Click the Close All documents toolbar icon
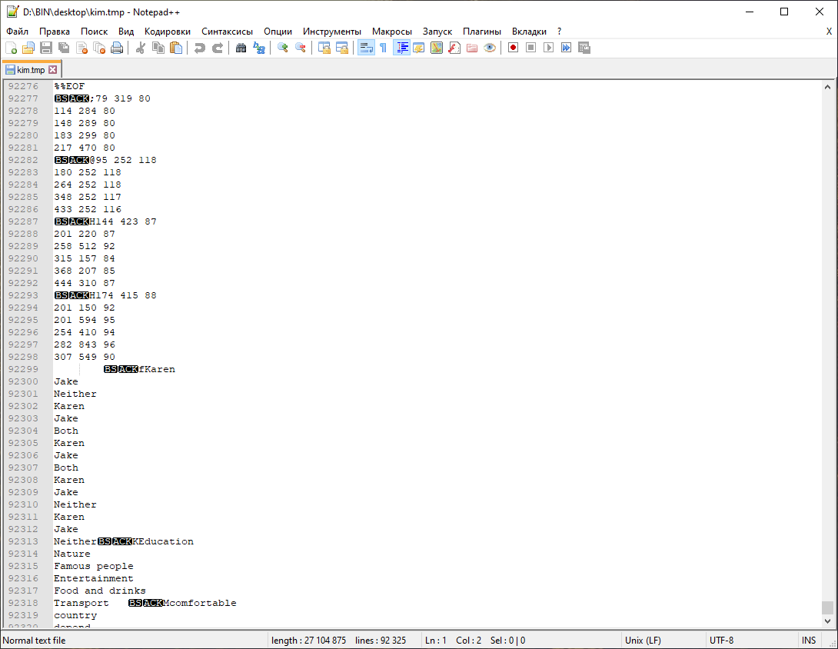The width and height of the screenshot is (838, 649). pos(99,48)
